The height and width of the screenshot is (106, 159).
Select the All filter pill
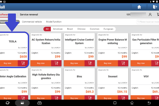click(47, 29)
